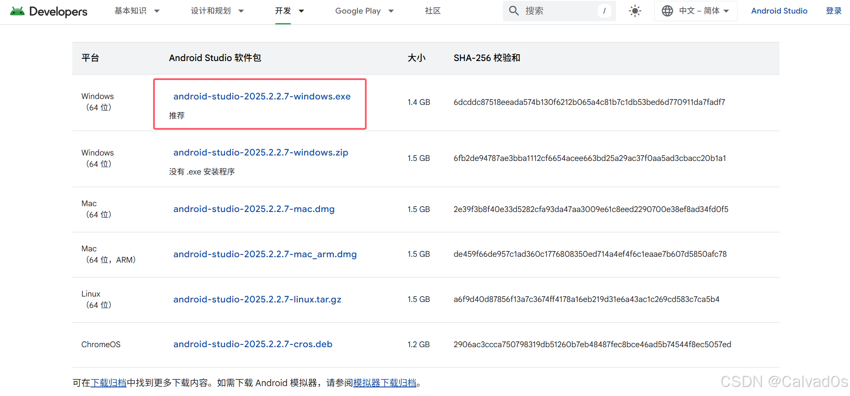Download android-studio-2025.2.2.7-windows.exe

pos(262,96)
